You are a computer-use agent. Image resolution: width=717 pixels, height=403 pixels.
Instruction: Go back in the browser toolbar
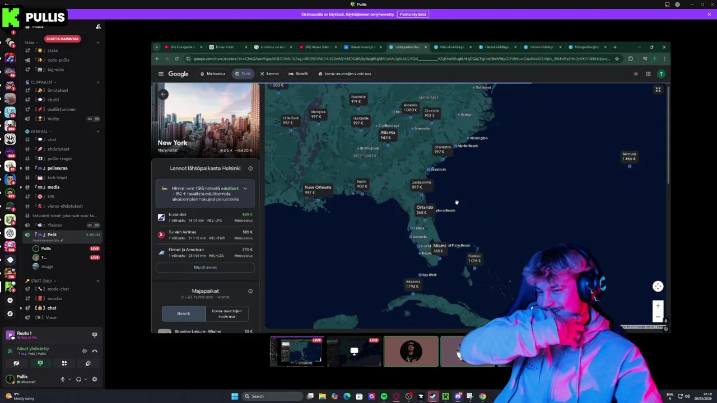point(157,59)
